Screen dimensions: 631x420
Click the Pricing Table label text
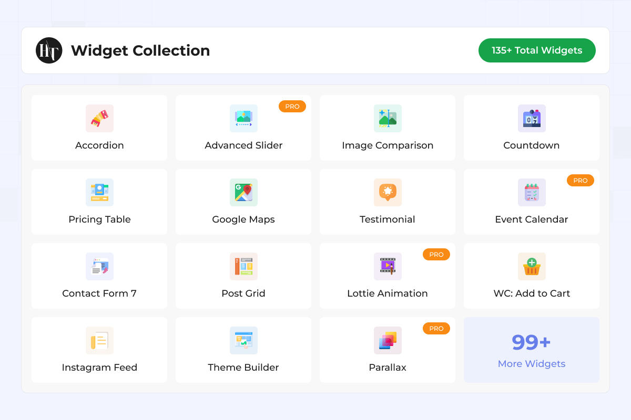point(99,219)
